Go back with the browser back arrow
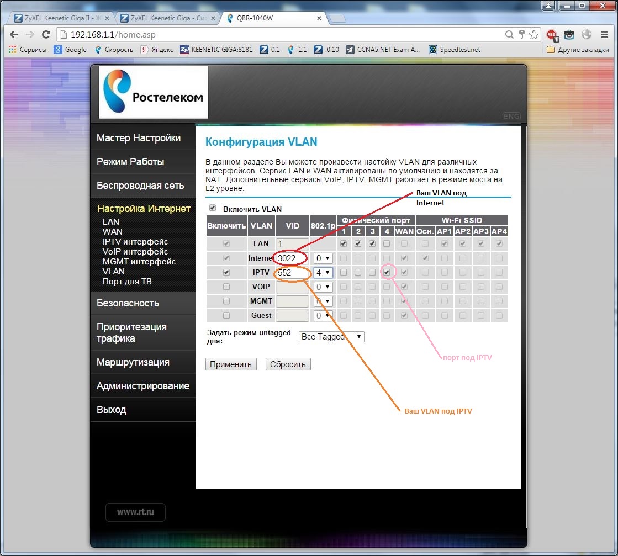 [14, 35]
